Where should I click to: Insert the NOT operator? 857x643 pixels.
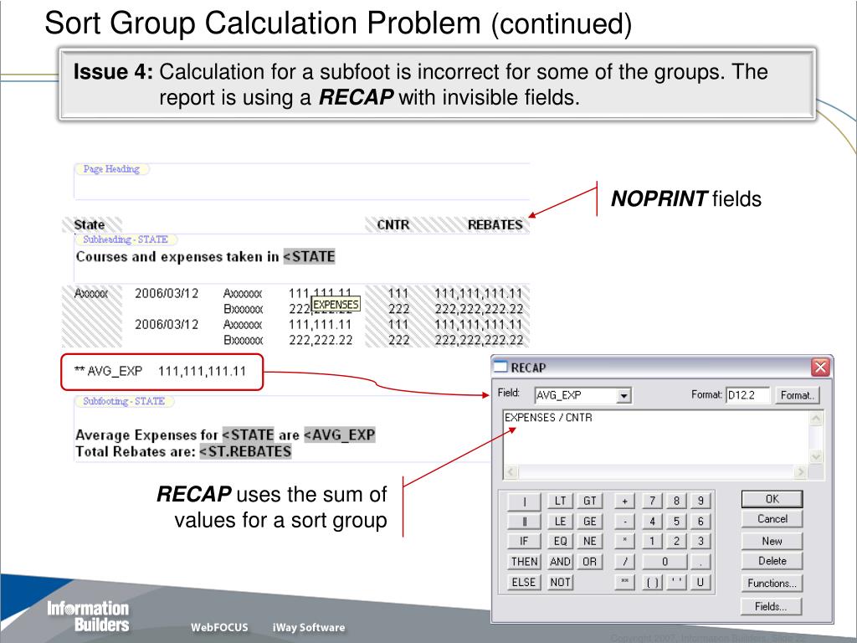point(560,583)
